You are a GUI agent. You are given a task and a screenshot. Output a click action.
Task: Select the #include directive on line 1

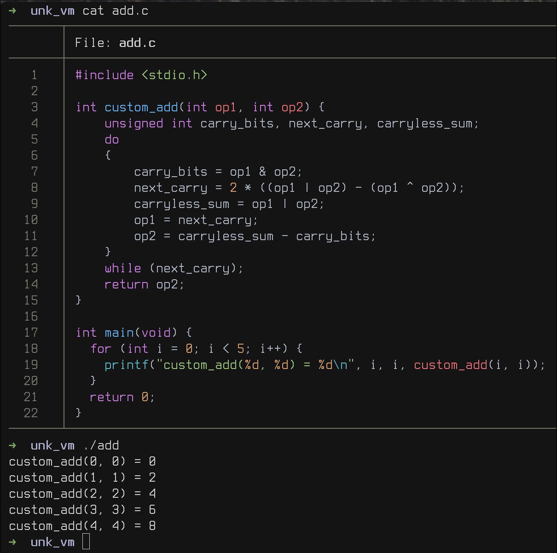104,75
